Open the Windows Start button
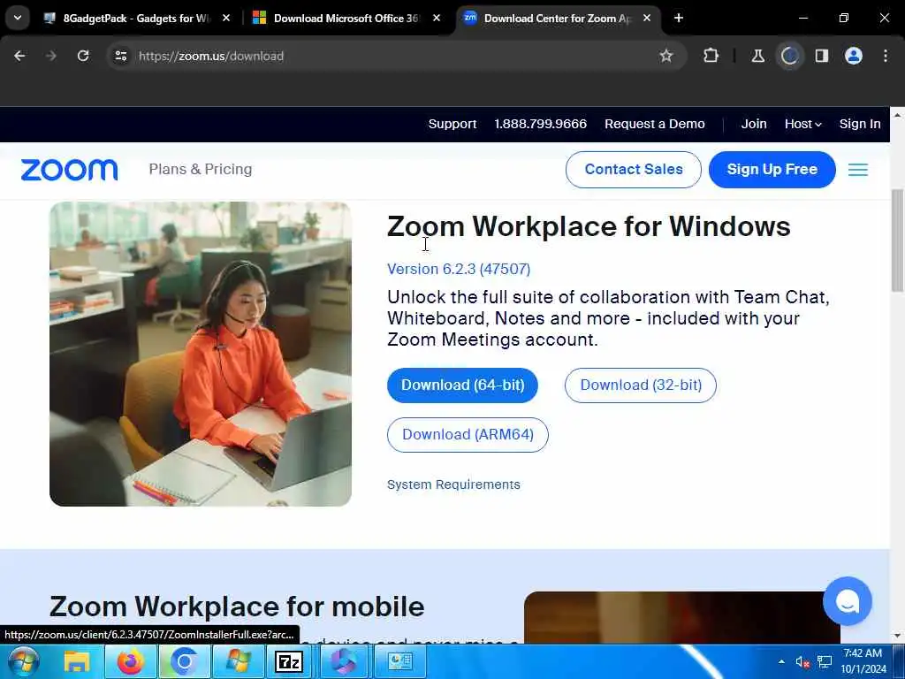 click(x=23, y=661)
